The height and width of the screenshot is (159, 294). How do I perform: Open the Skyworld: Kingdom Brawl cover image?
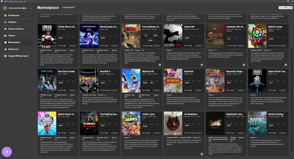point(215,81)
